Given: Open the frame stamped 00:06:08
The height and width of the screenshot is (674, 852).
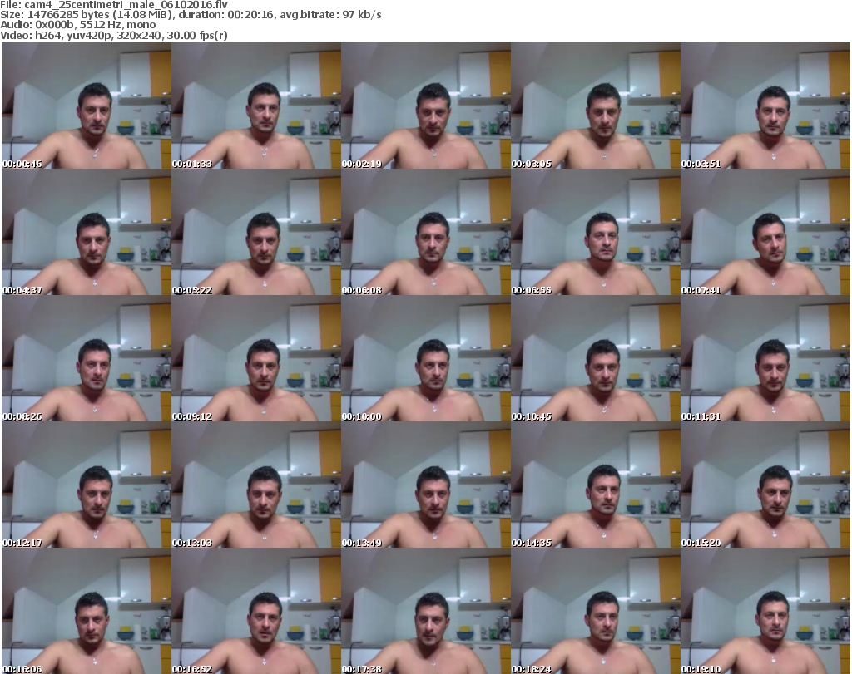Looking at the screenshot, I should click(426, 232).
